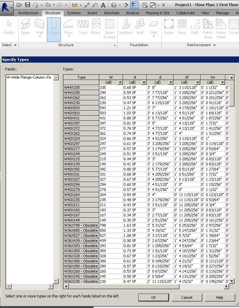Open the Annotate ribbon tab
The image size is (239, 308).
coord(112,13)
